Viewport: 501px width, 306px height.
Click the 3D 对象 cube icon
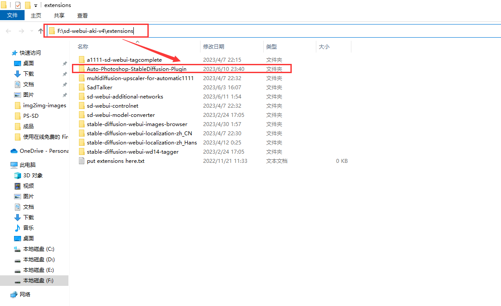pyautogui.click(x=18, y=176)
